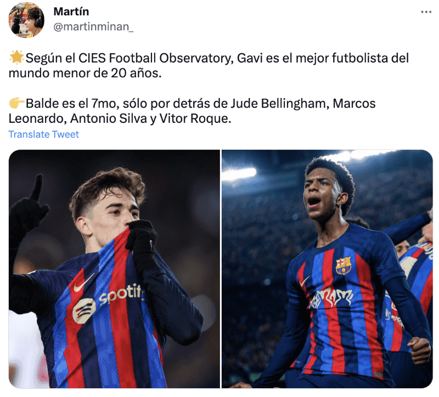Select the tweet sentence about CIES Football Observatory
The image size is (439, 397).
pyautogui.click(x=209, y=65)
